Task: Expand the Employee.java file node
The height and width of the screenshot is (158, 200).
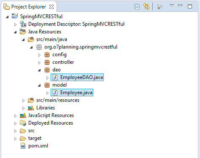Action: point(48,93)
